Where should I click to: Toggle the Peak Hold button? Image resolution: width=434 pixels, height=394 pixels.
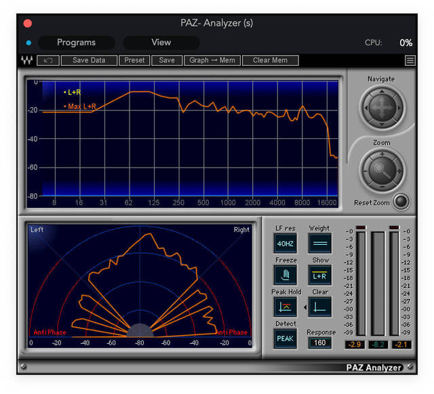[x=285, y=307]
